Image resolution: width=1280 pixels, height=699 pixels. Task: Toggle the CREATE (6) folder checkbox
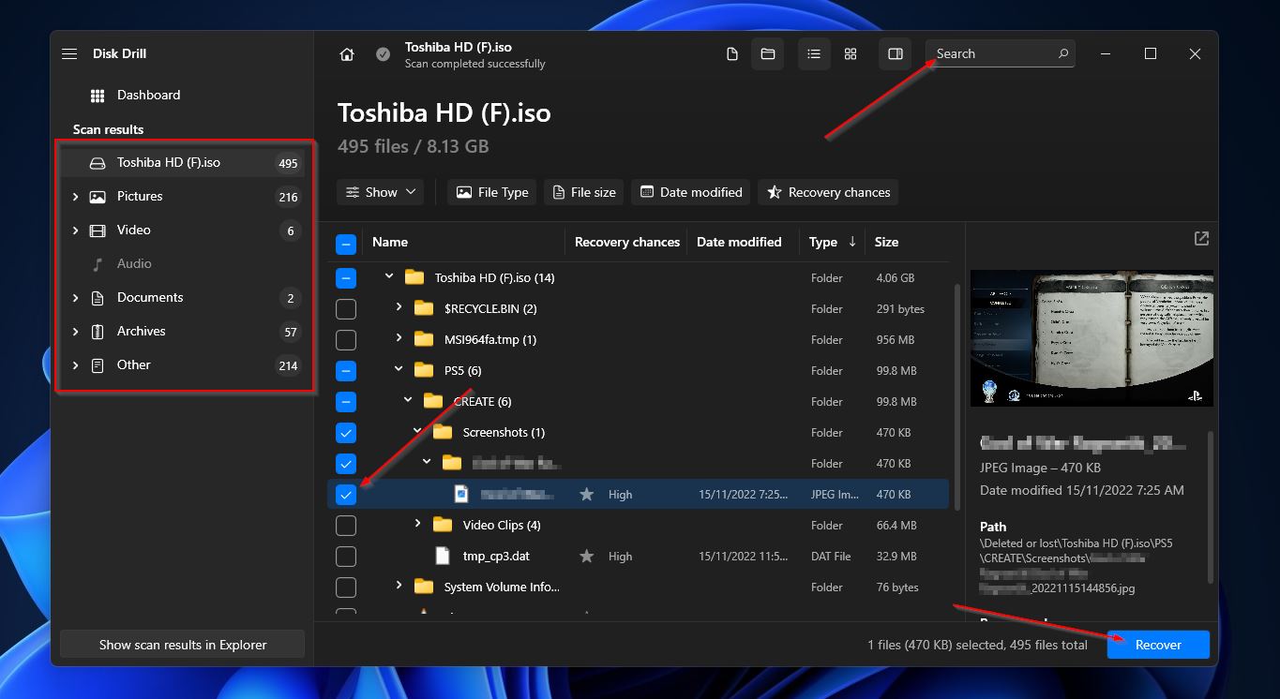click(x=346, y=402)
